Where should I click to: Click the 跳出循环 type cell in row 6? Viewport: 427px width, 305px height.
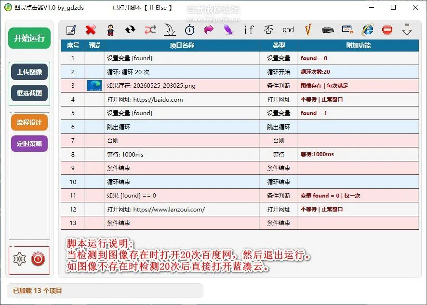coord(279,127)
